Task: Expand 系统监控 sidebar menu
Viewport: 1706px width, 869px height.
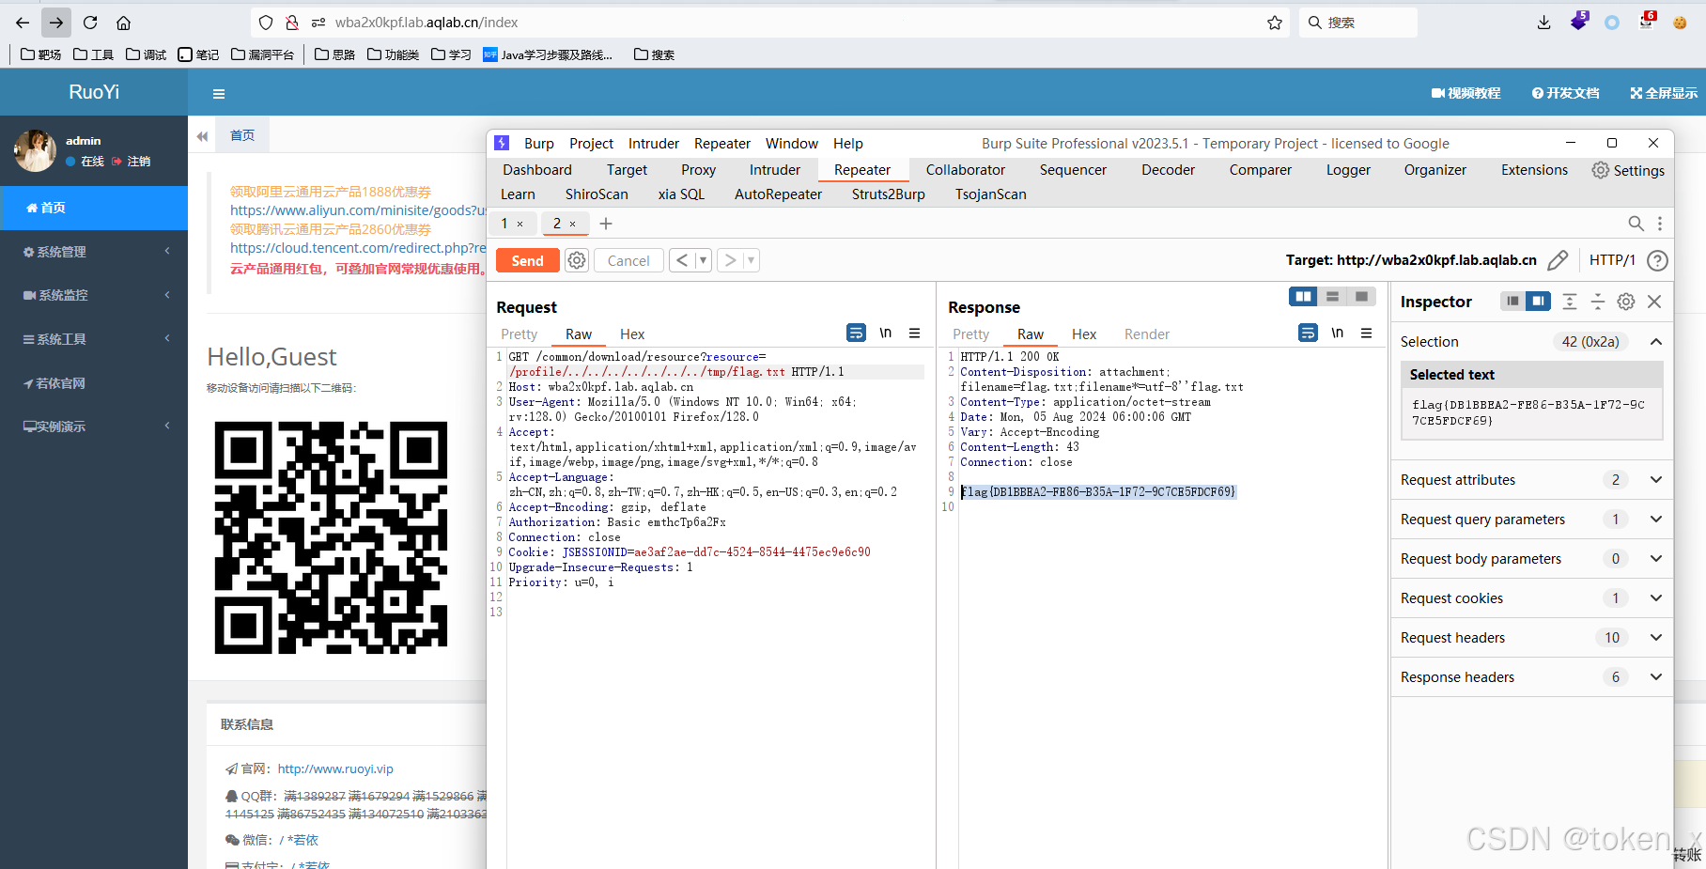Action: tap(94, 295)
